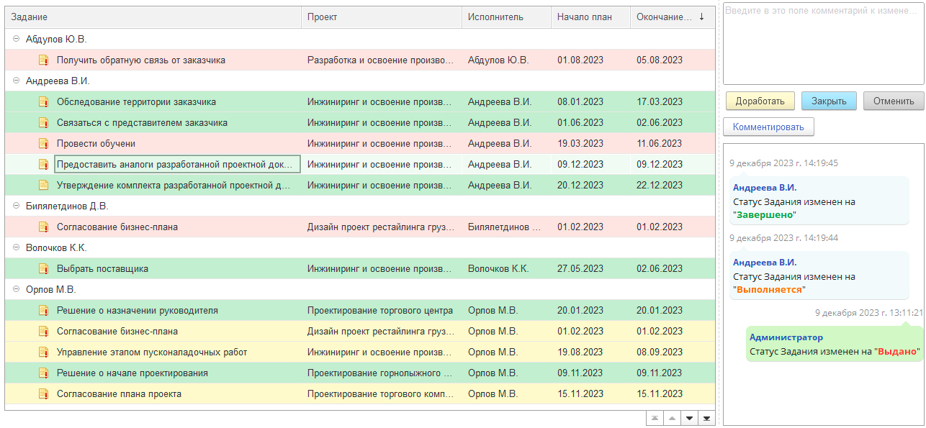Jump to last row with the bottom arrow

pos(706,419)
